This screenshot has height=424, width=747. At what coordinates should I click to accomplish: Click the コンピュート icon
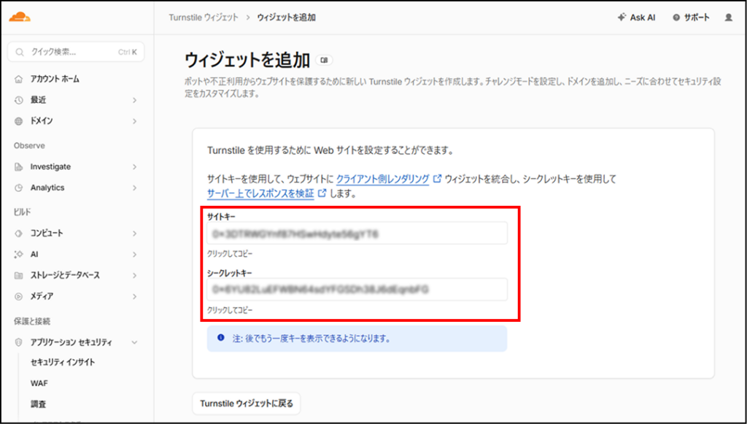click(18, 234)
